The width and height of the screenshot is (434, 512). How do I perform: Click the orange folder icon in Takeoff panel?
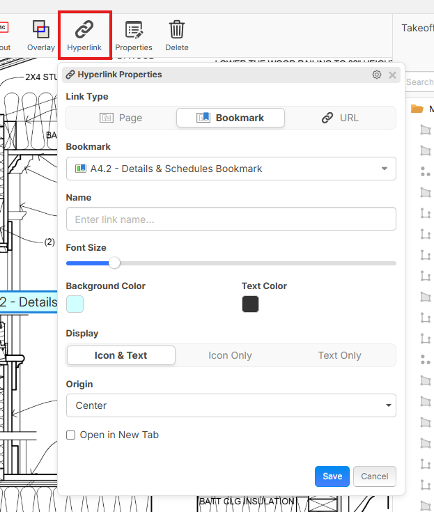417,109
